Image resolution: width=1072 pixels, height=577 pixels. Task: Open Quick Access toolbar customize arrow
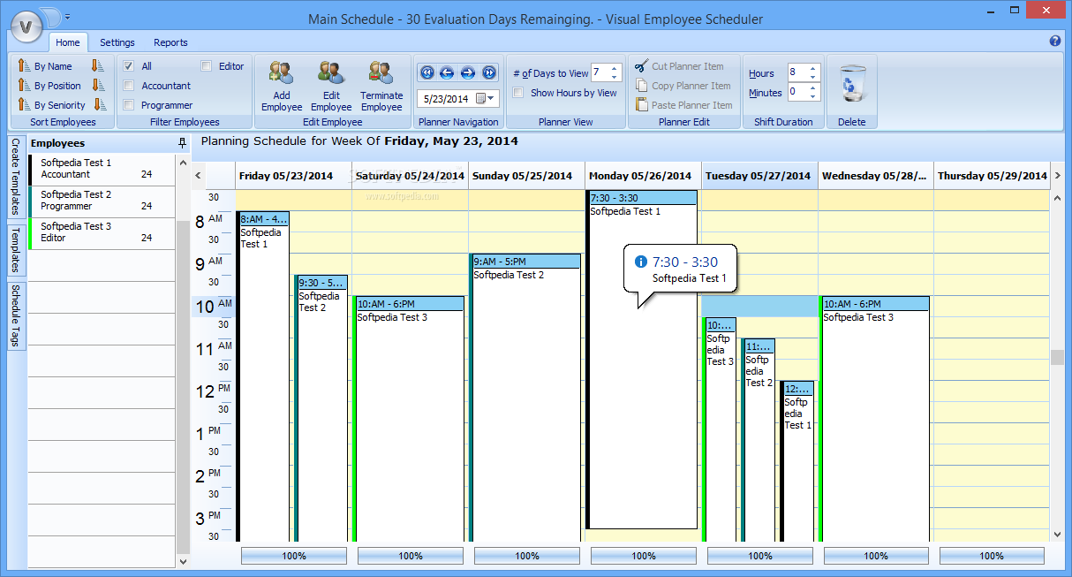coord(68,17)
